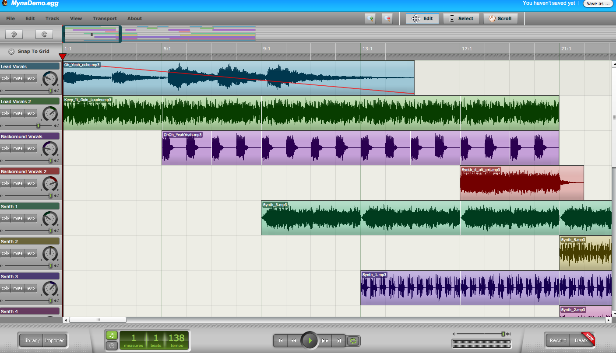Open the Library tab
Viewport: 616px width, 353px height.
tap(32, 340)
